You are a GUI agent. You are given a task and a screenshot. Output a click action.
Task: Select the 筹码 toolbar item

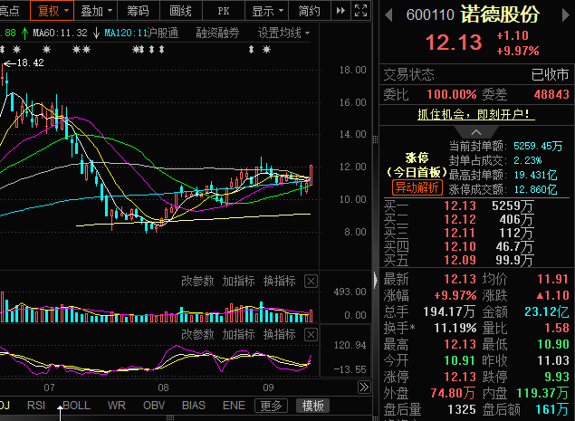click(x=139, y=11)
